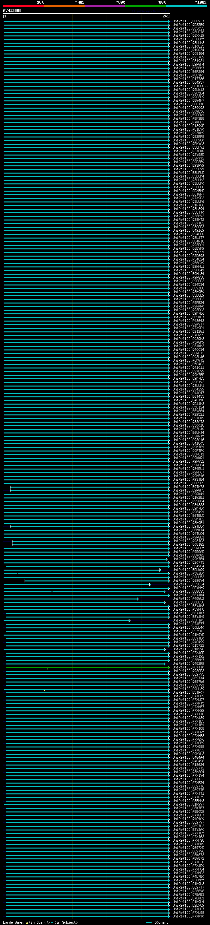Click the query end position 241
This screenshot has height=925, width=210.
coord(165,16)
